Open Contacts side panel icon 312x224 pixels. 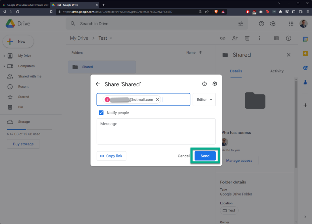[305, 82]
